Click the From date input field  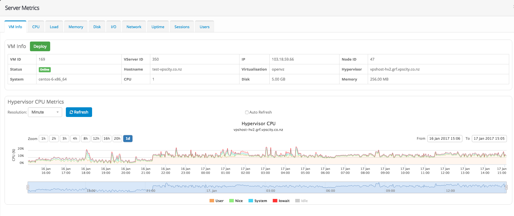444,139
